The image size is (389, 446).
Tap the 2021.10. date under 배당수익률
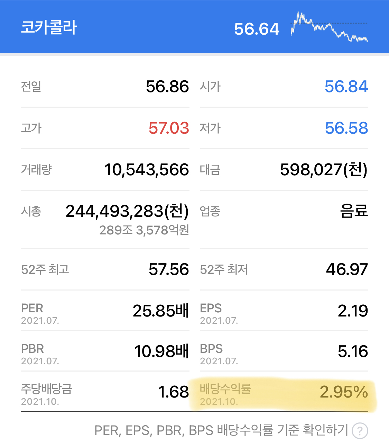click(219, 402)
